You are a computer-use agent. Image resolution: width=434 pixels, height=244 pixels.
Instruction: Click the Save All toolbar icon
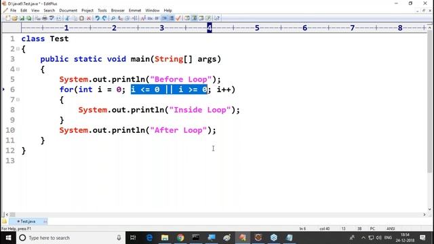(x=28, y=18)
